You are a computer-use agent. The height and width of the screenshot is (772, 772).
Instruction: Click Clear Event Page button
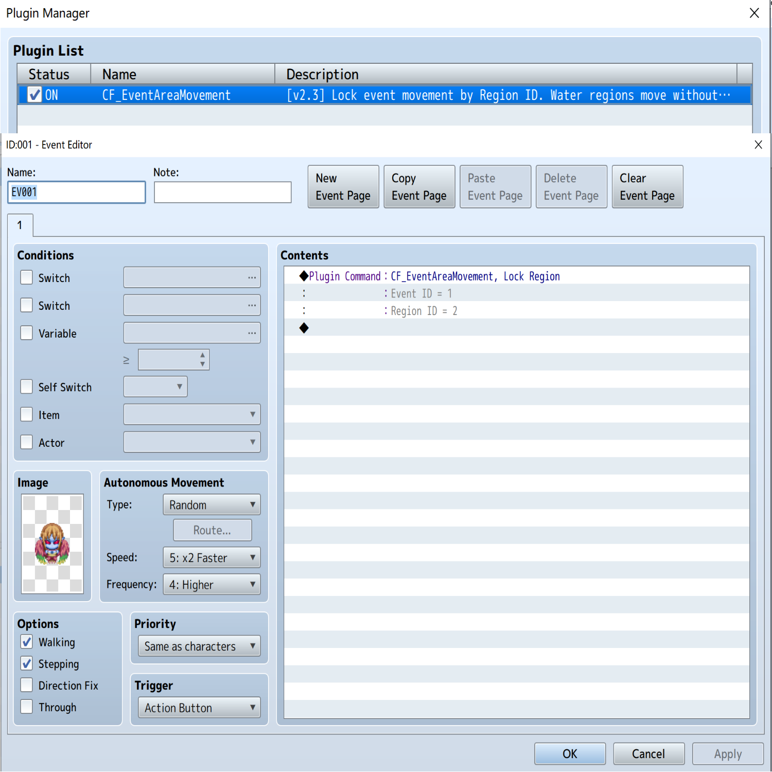tap(647, 187)
